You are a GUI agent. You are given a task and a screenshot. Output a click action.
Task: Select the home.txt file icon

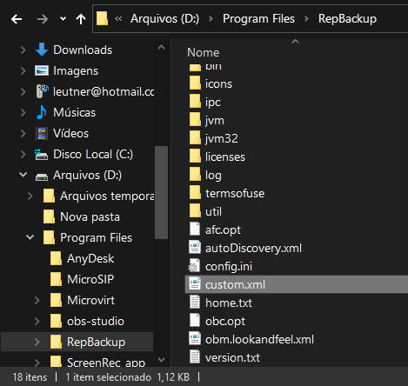[195, 302]
